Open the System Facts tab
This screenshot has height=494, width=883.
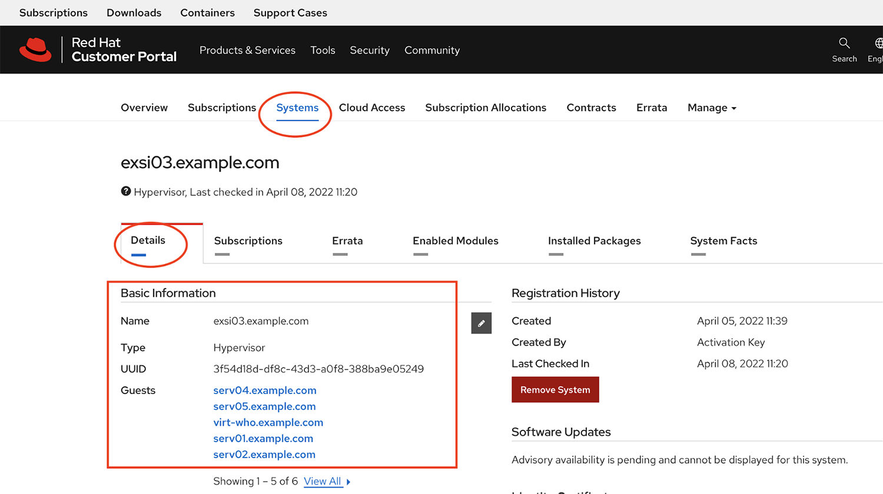[723, 241]
